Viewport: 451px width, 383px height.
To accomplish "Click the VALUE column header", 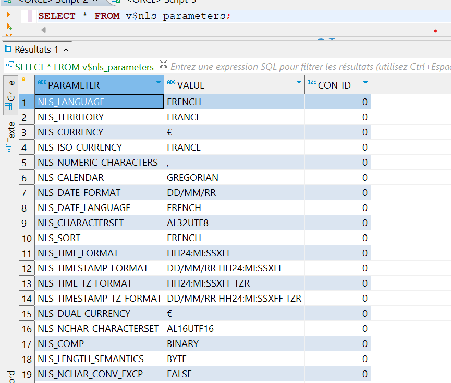I will (229, 85).
